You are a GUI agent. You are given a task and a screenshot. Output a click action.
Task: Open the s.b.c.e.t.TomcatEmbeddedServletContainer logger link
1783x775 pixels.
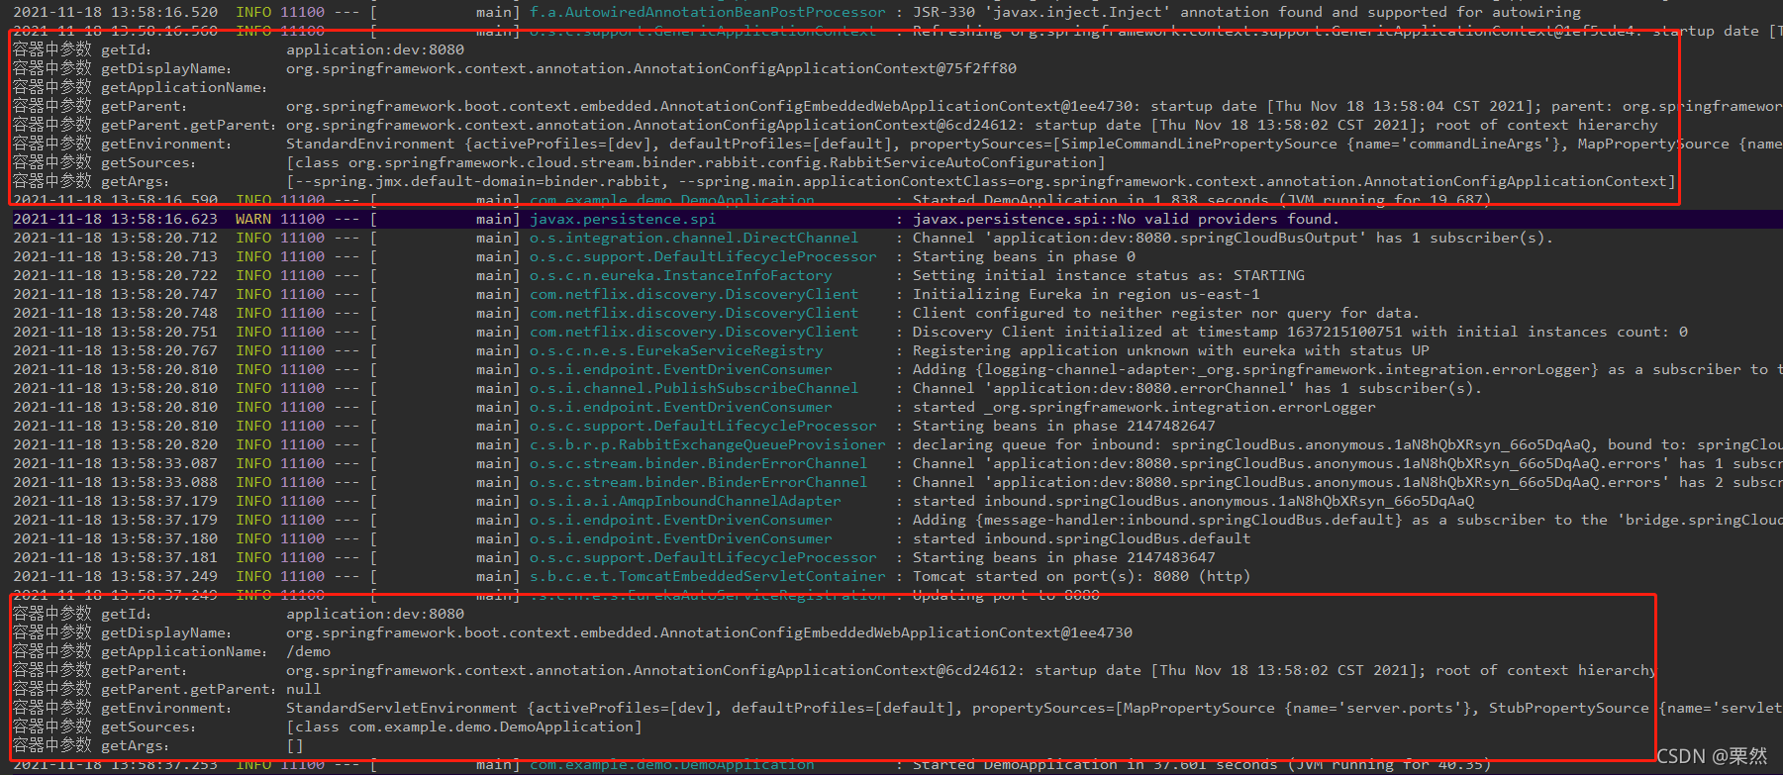click(708, 576)
